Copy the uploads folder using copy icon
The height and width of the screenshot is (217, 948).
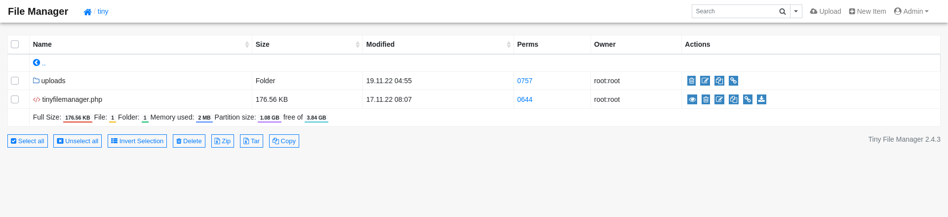[719, 81]
